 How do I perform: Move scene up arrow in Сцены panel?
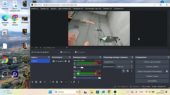tap(45, 82)
